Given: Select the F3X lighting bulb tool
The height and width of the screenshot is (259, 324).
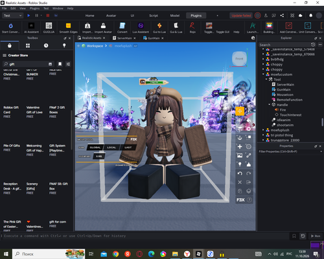Looking at the screenshot, I should pos(240,164).
